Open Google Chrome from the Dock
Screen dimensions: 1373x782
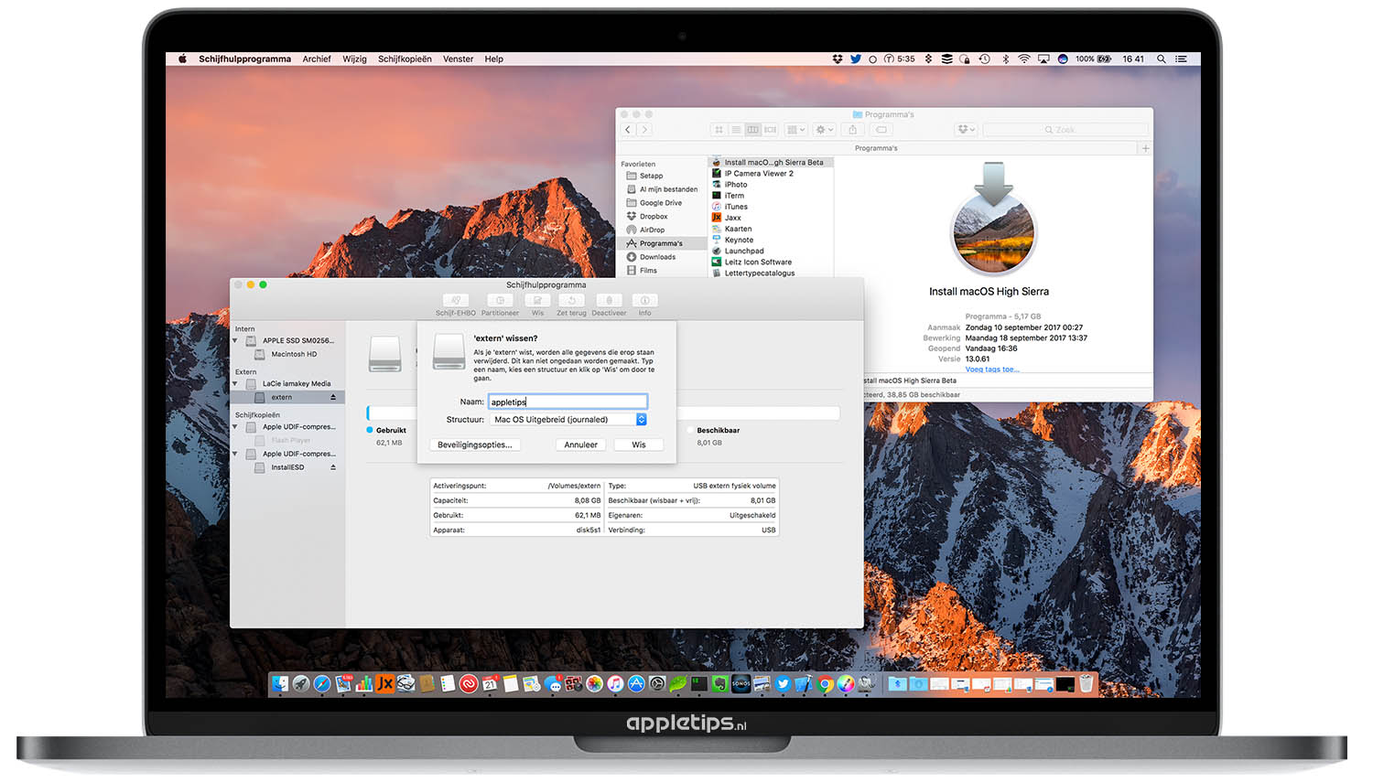point(824,683)
